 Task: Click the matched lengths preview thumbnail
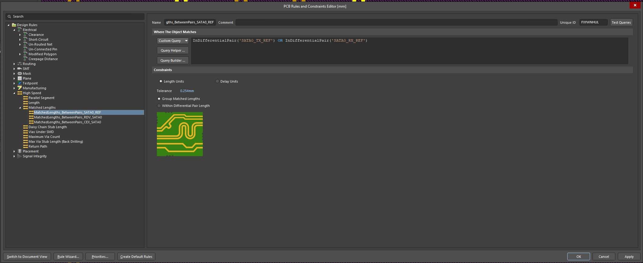(x=180, y=134)
